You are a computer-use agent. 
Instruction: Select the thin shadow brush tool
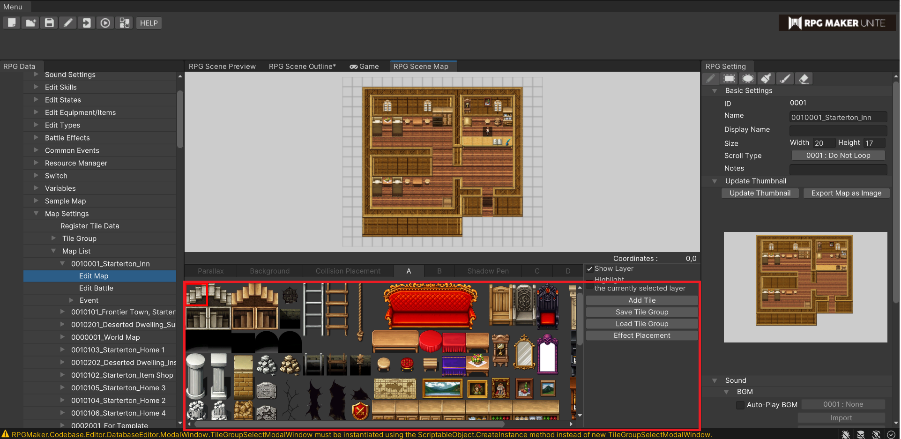point(785,79)
